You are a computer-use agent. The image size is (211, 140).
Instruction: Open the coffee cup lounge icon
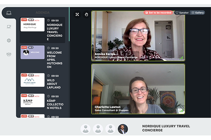coord(9,27)
